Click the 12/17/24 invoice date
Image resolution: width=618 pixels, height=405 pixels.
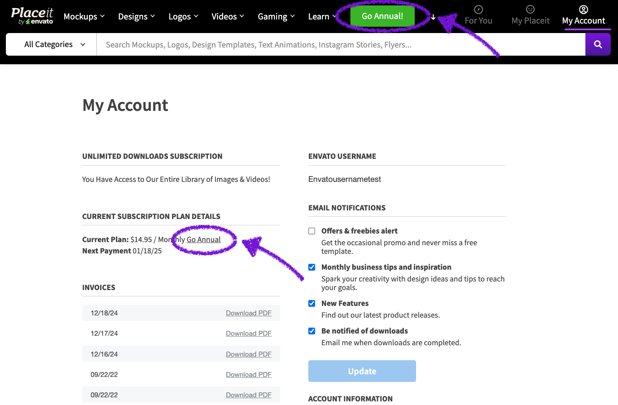(104, 334)
